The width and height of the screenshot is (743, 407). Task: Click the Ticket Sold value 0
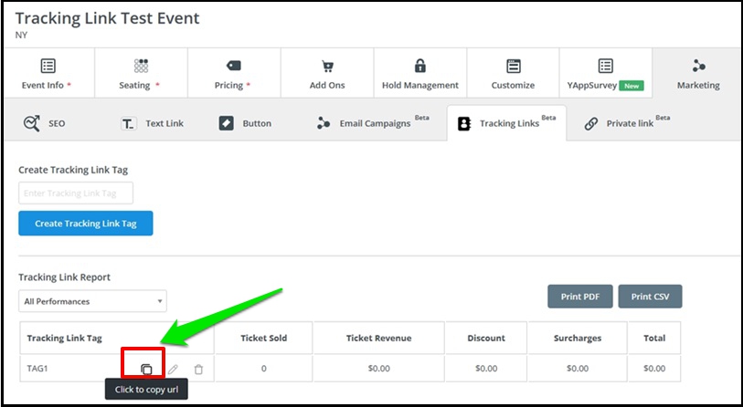pyautogui.click(x=263, y=369)
